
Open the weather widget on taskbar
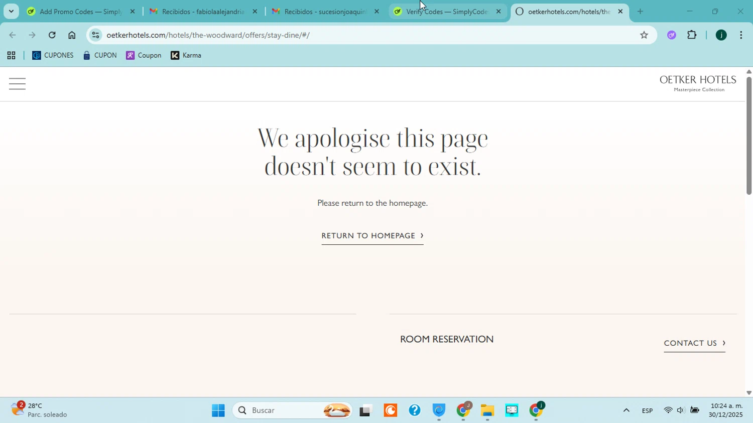point(39,410)
